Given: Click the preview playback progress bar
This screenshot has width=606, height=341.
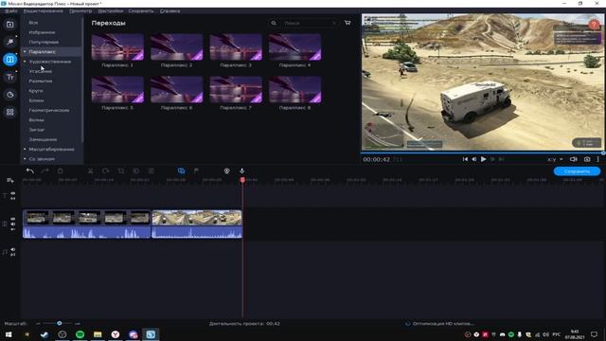Looking at the screenshot, I should (x=482, y=153).
